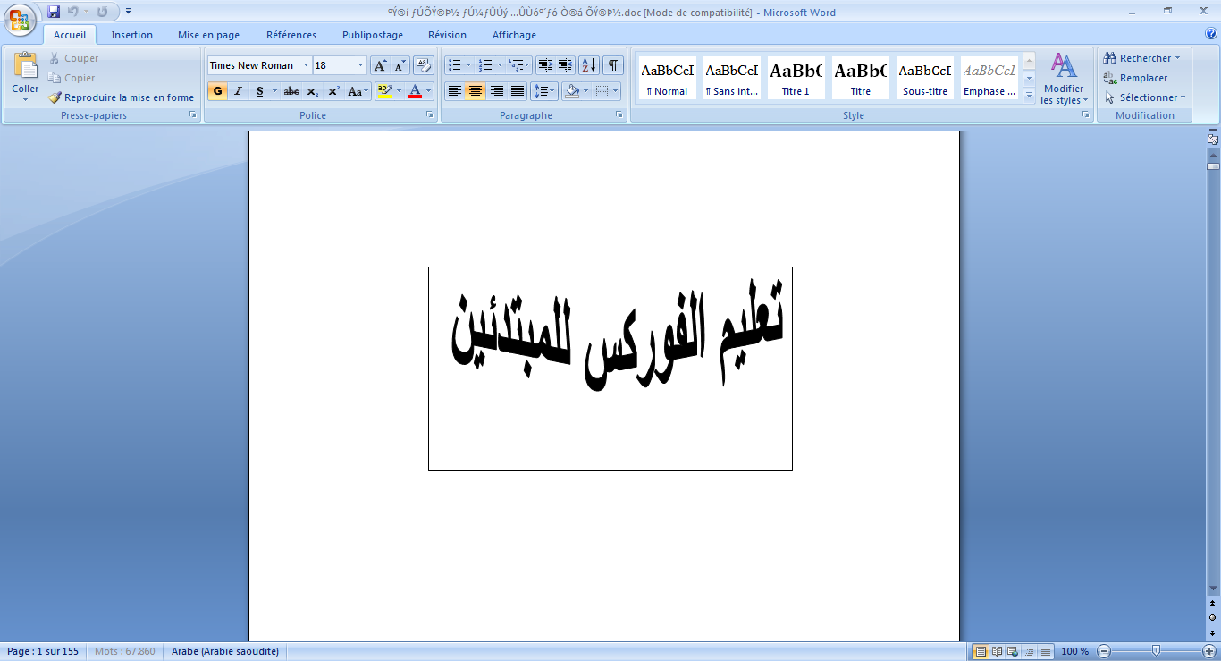Click the Coller paste icon
This screenshot has width=1221, height=661.
point(25,66)
